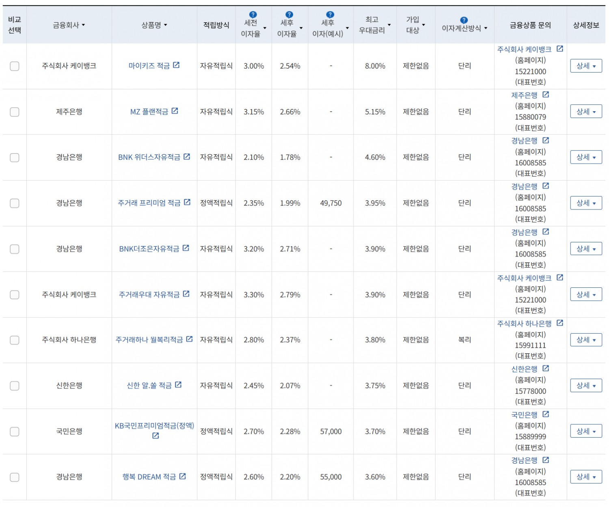This screenshot has width=609, height=507.
Task: Expand 상세 details for 행복 DREAM 적금 row
Action: point(586,477)
